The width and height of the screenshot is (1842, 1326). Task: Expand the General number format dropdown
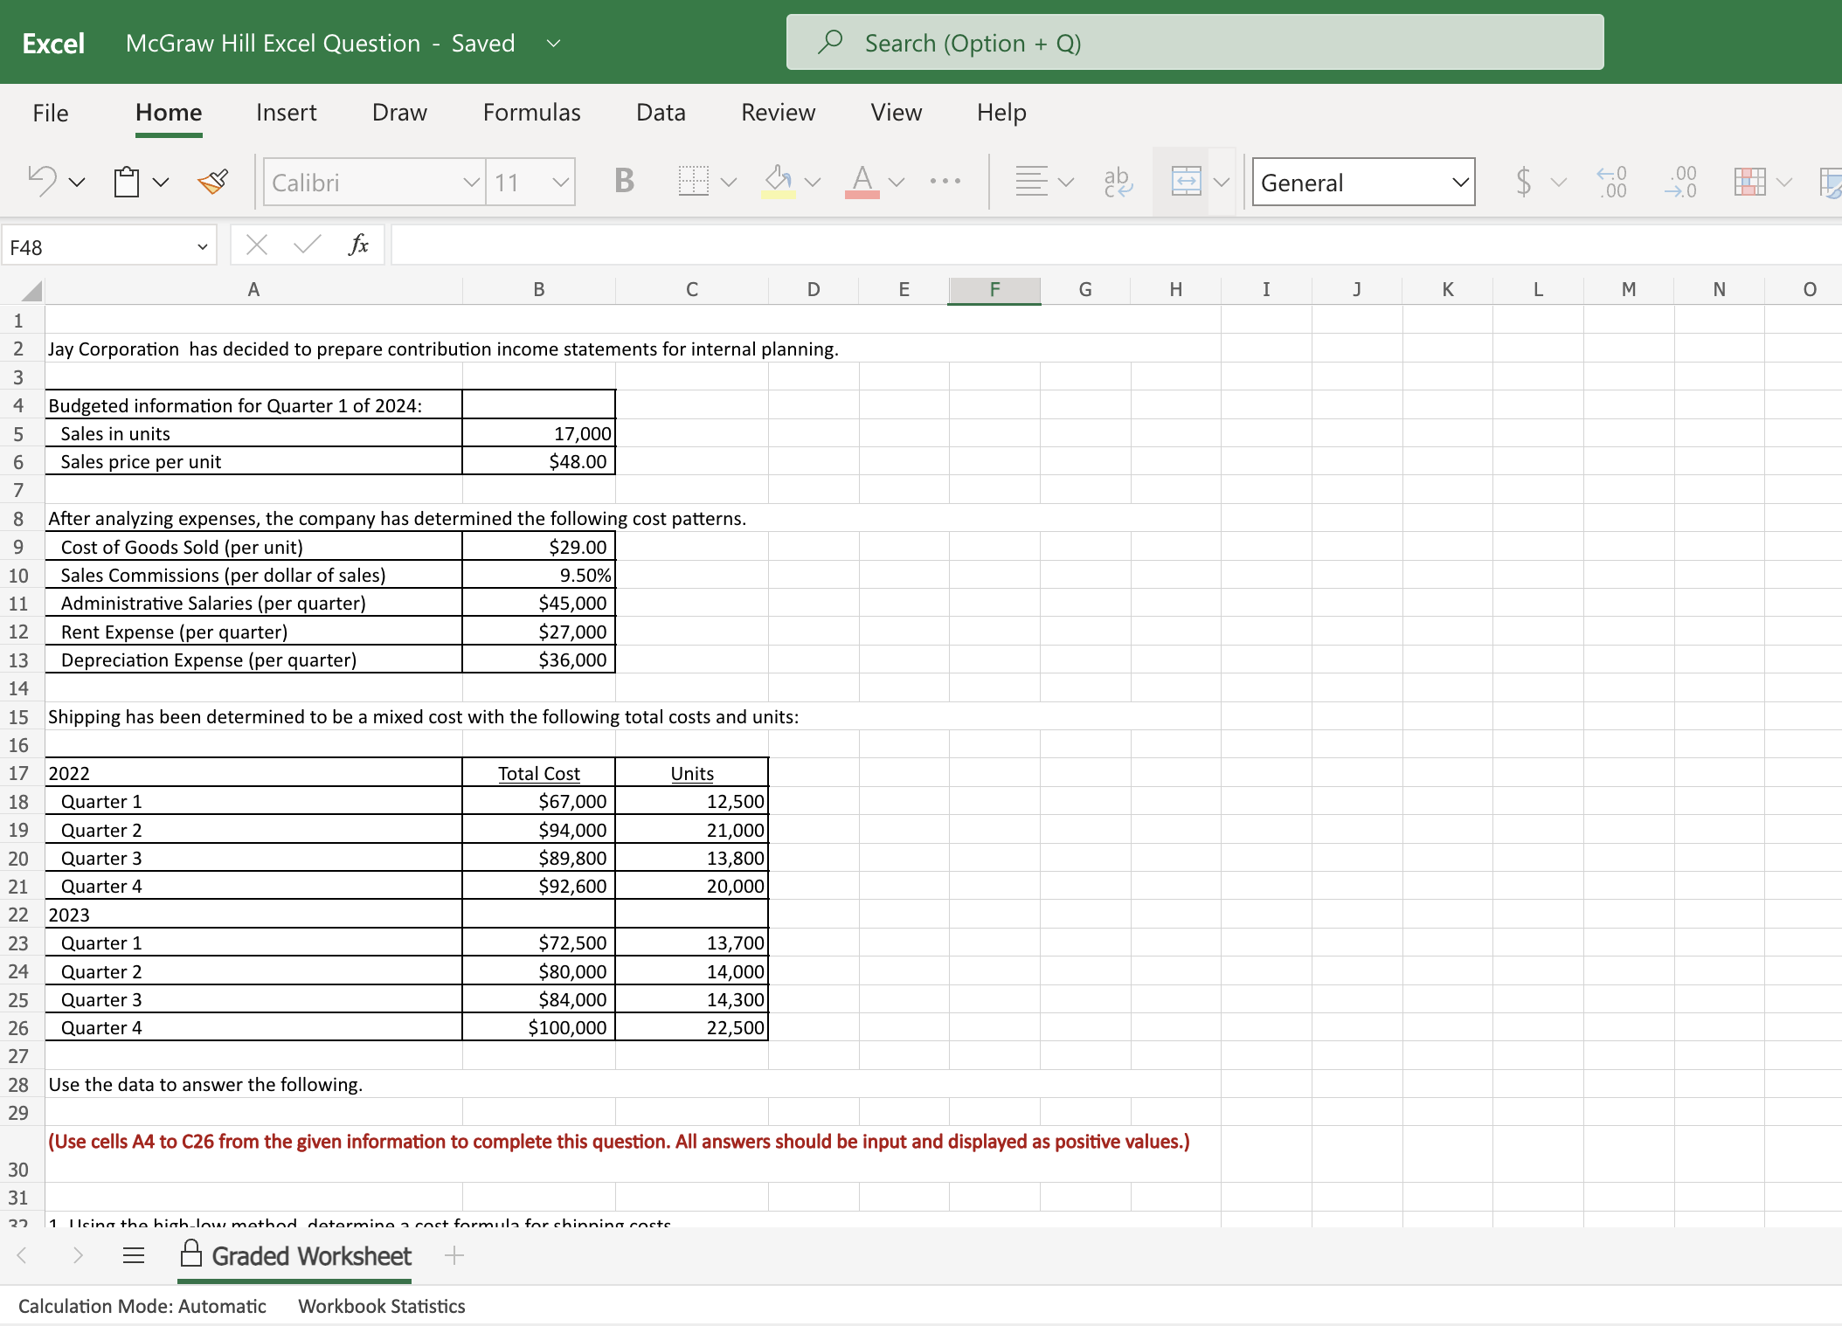coord(1459,183)
